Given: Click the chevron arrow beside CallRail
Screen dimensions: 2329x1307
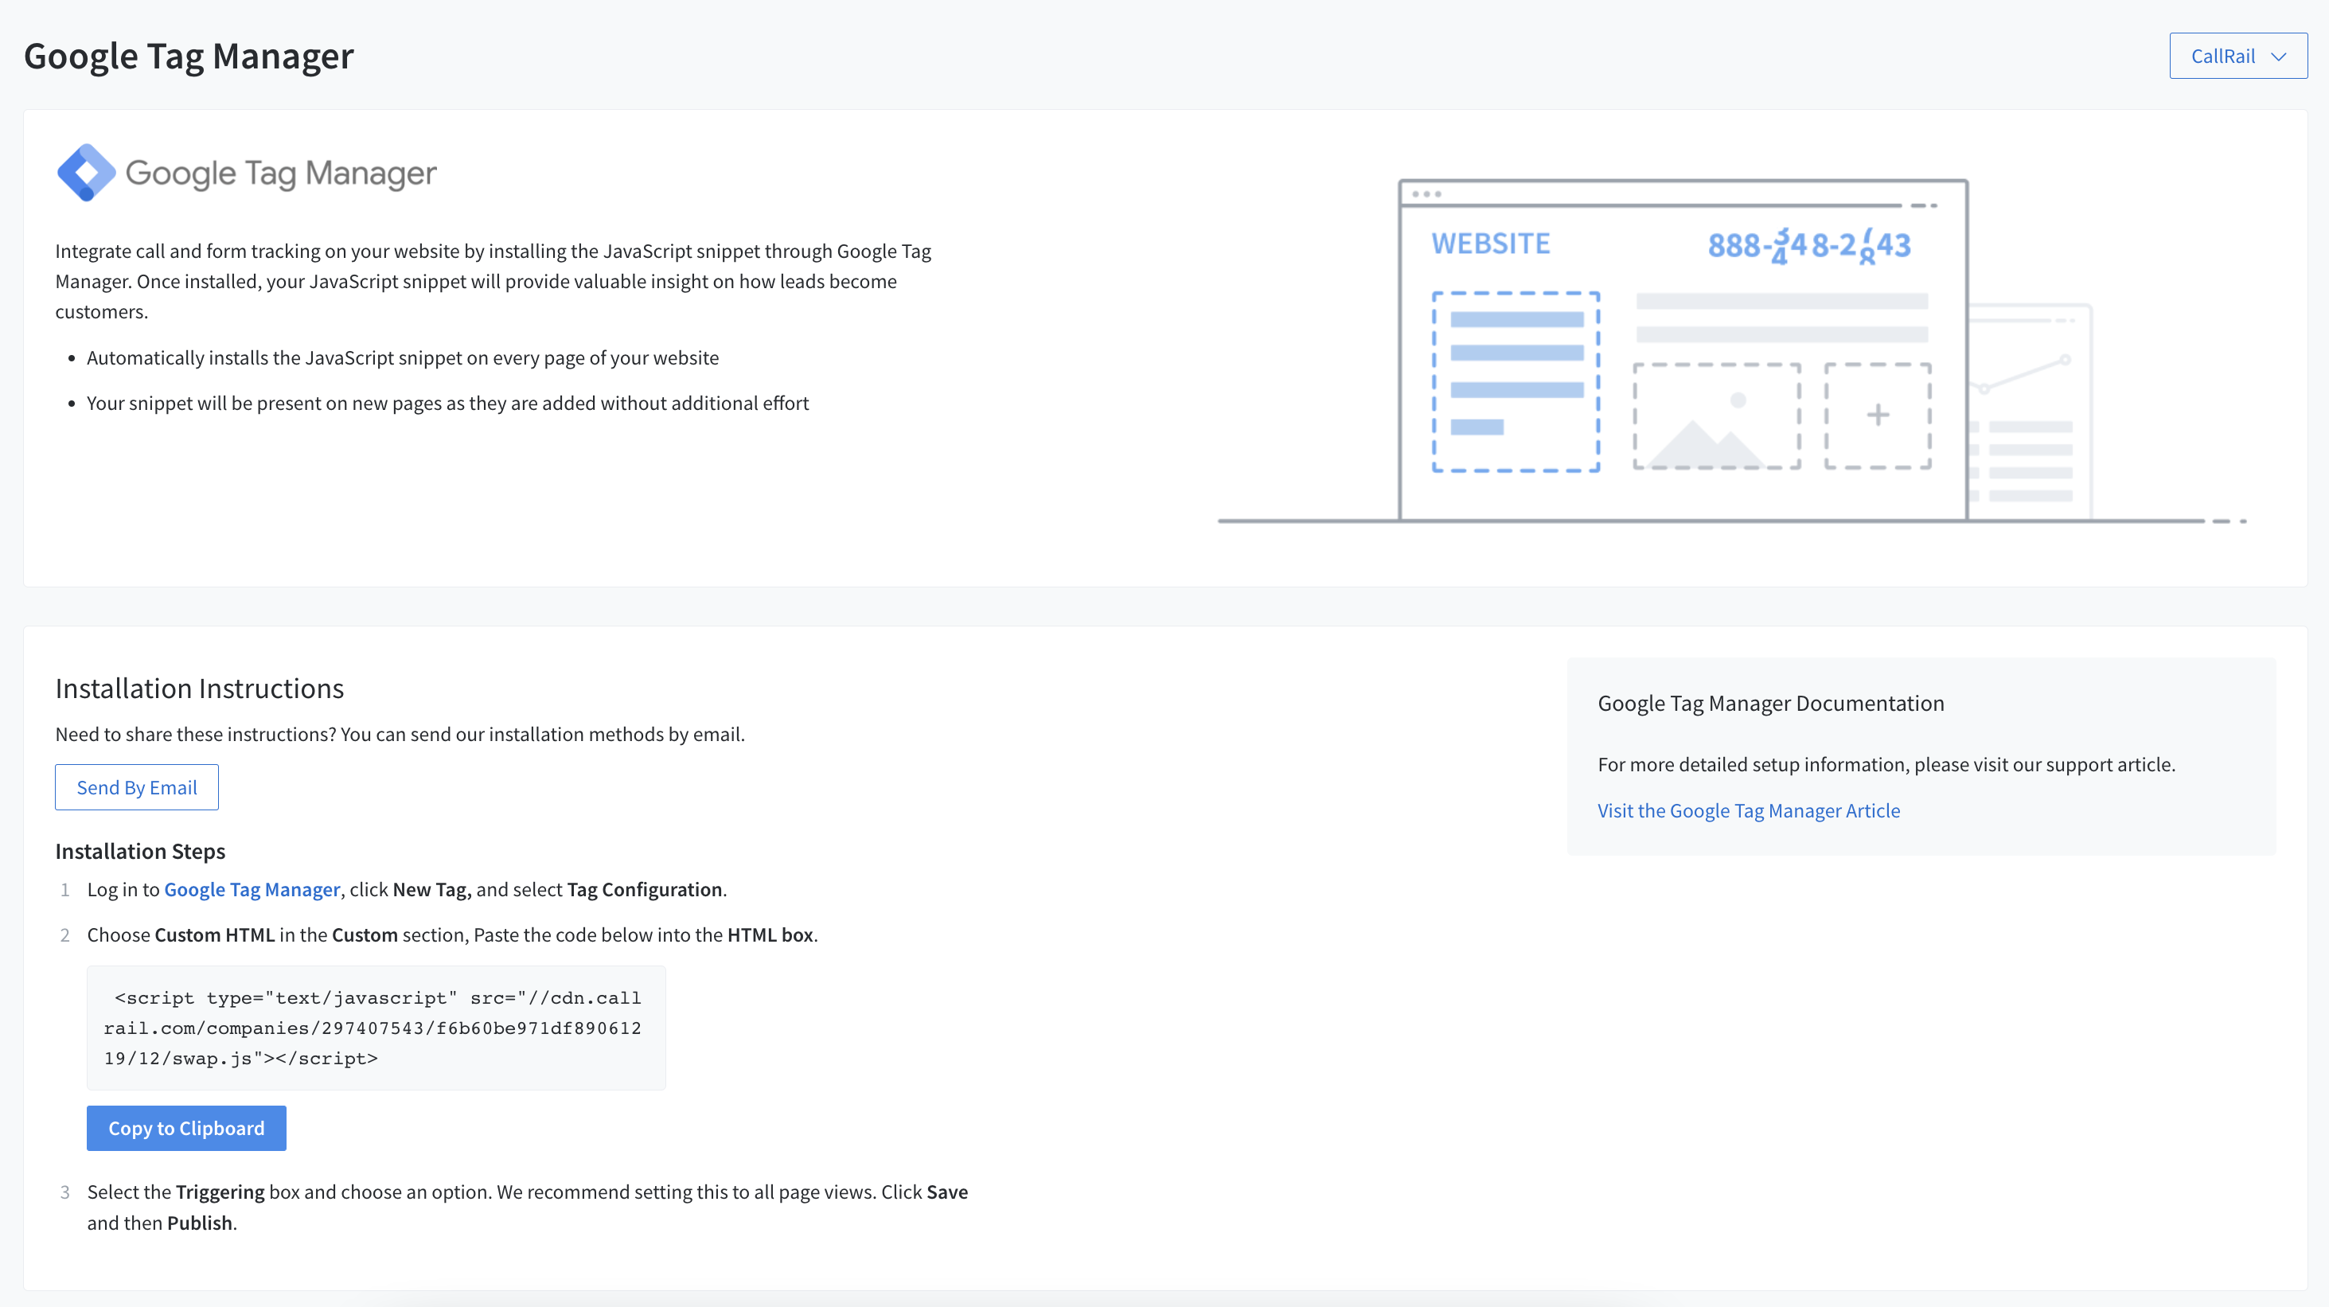Looking at the screenshot, I should [2278, 57].
